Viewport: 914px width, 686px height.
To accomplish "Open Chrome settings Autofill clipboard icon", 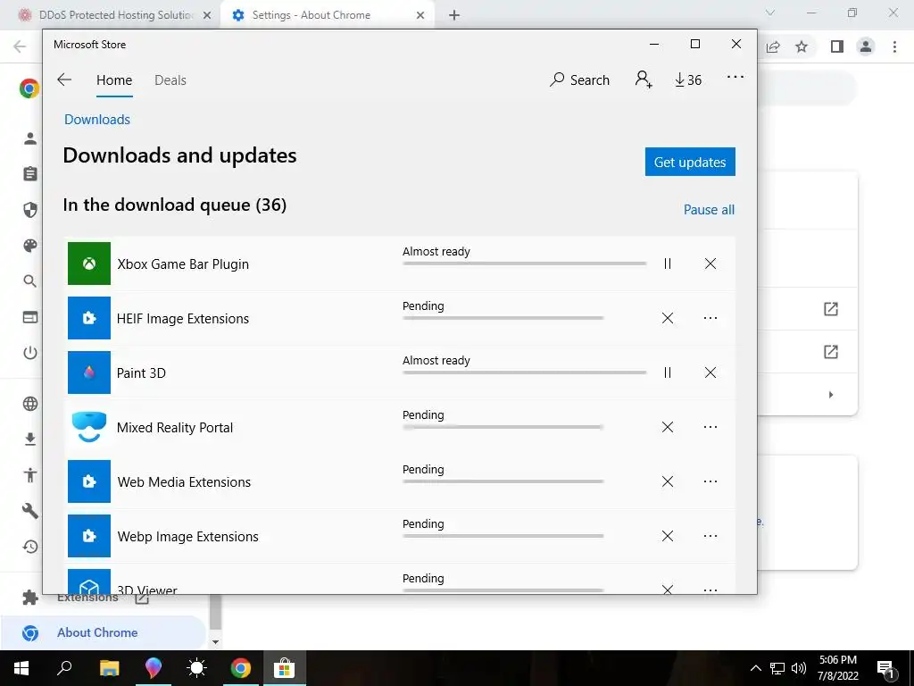I will coord(30,174).
